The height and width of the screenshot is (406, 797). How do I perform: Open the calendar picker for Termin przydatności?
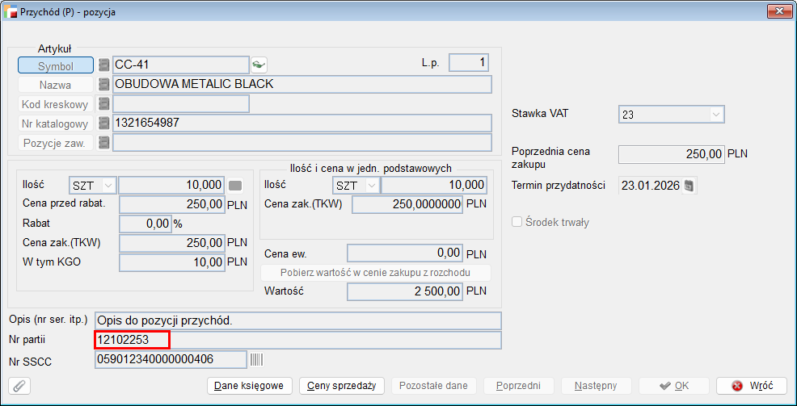(688, 186)
